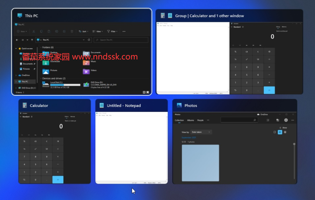
Task: Open the Photos See more (…) menu at far right
Action: (x=293, y=120)
